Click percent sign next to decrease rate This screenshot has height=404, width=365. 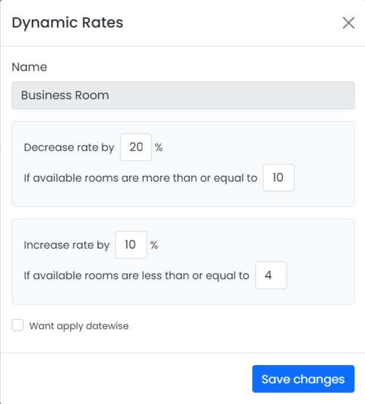[x=159, y=148]
